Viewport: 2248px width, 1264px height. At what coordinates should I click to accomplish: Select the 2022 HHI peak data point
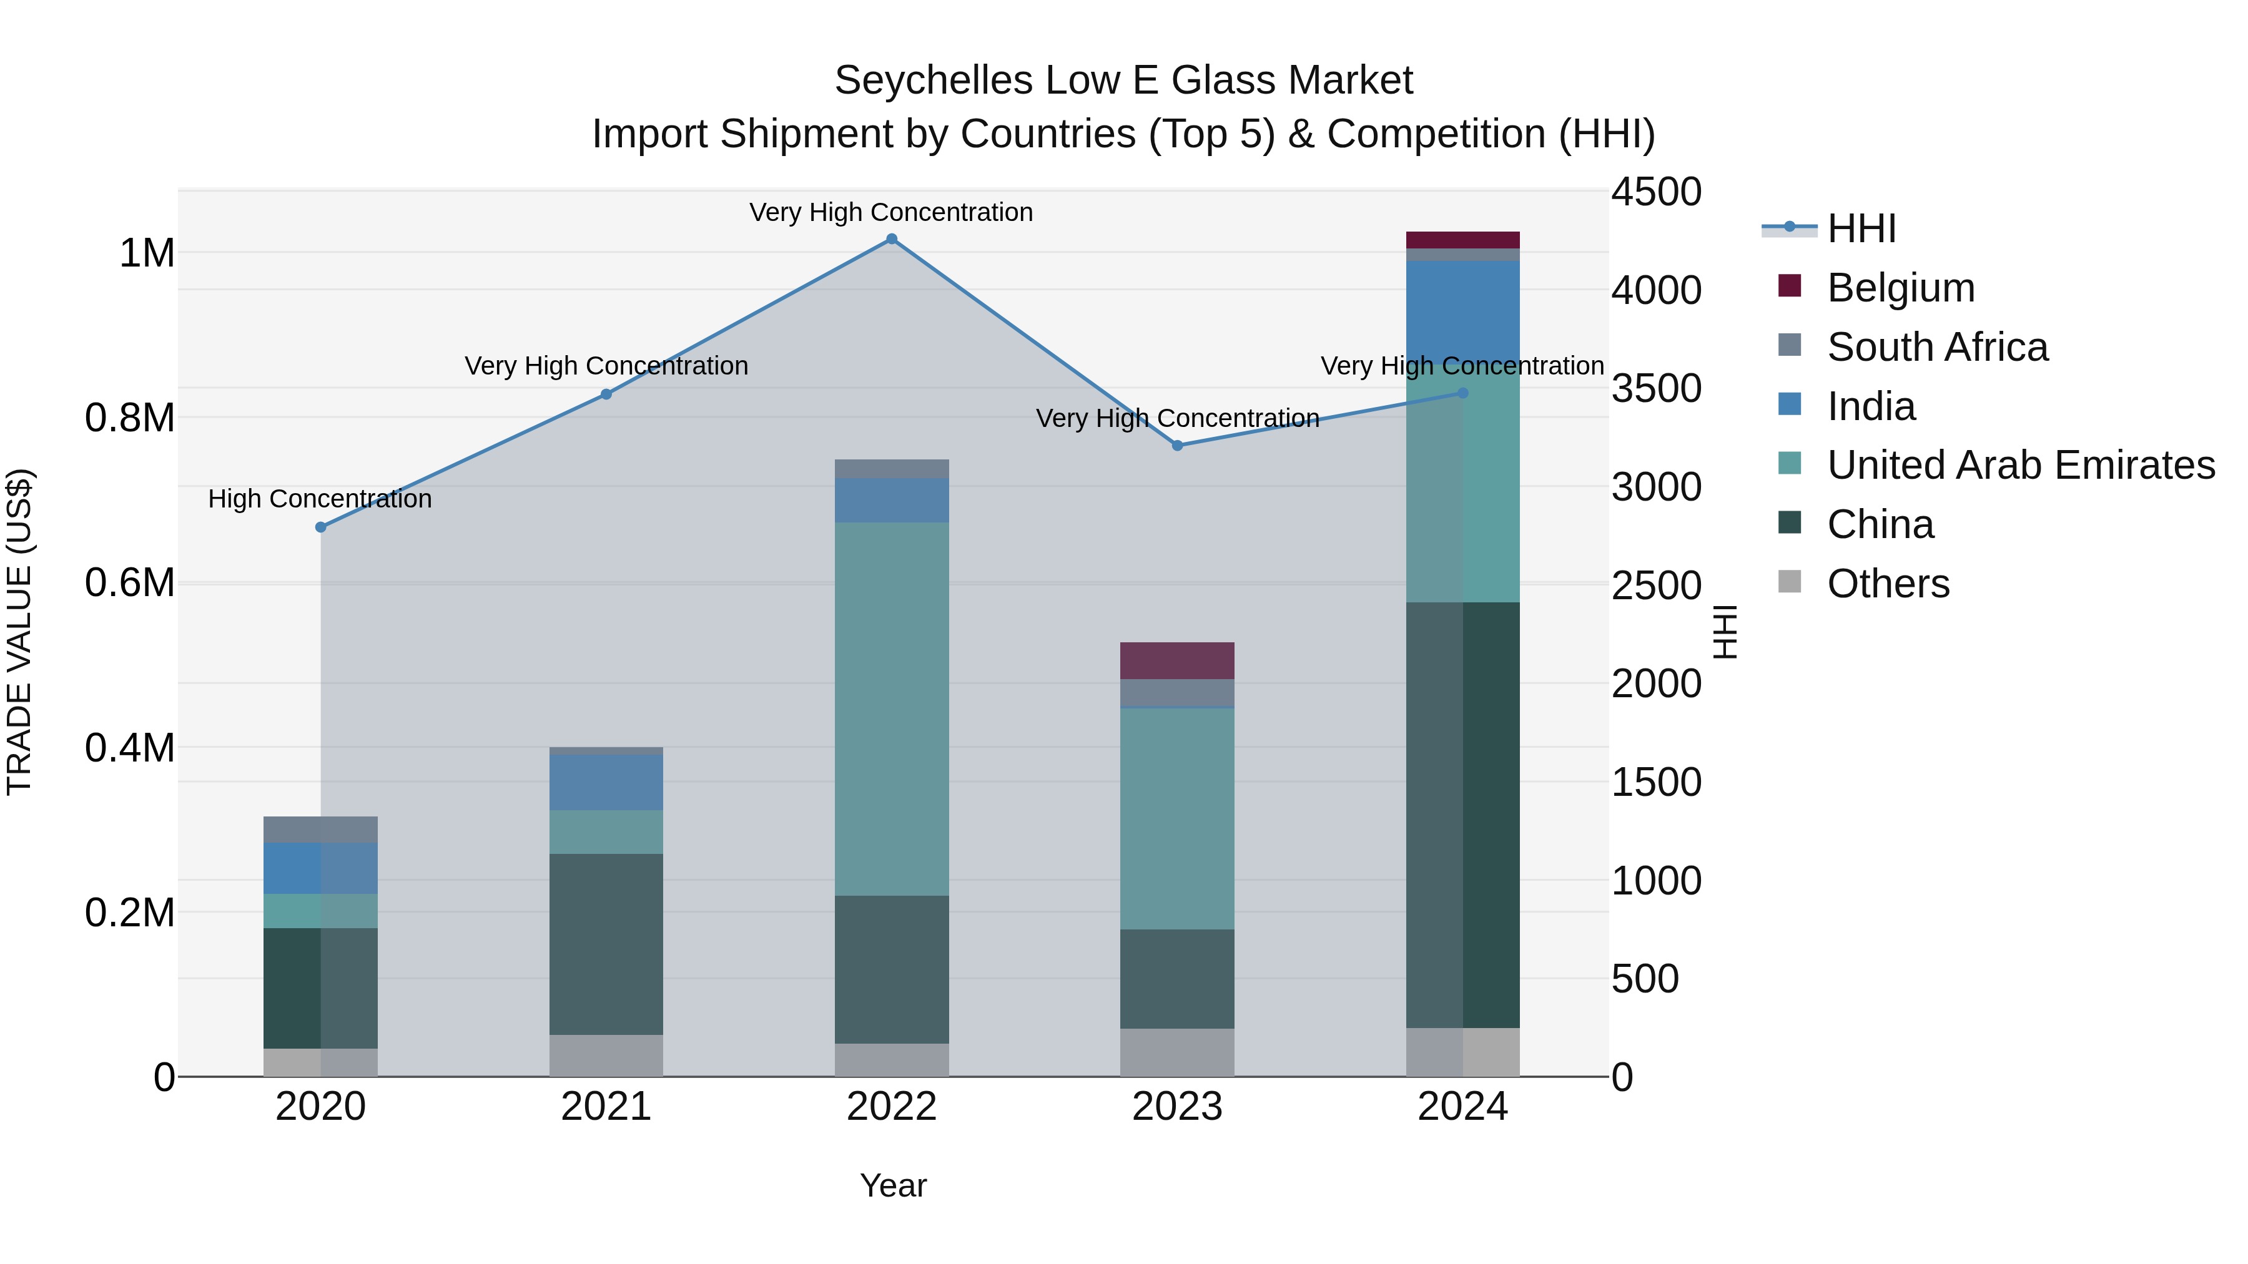pyautogui.click(x=892, y=239)
